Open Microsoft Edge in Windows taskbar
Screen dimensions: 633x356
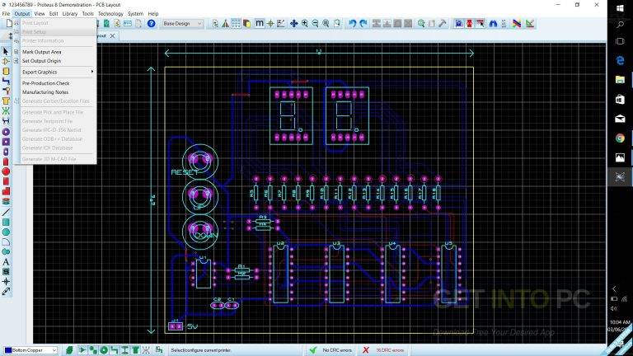(620, 60)
